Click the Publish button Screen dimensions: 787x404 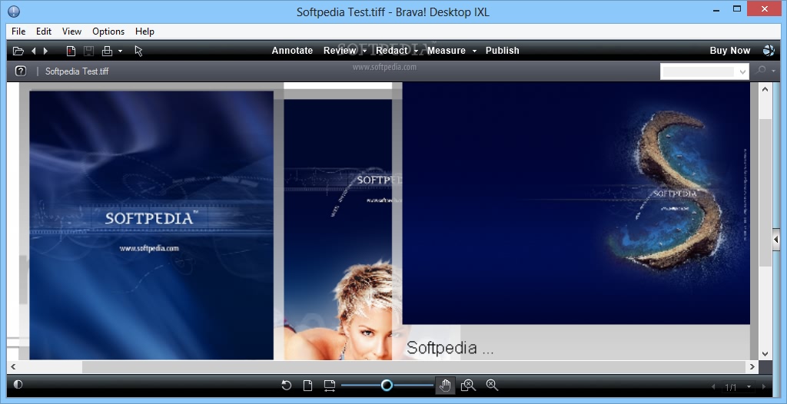tap(503, 51)
